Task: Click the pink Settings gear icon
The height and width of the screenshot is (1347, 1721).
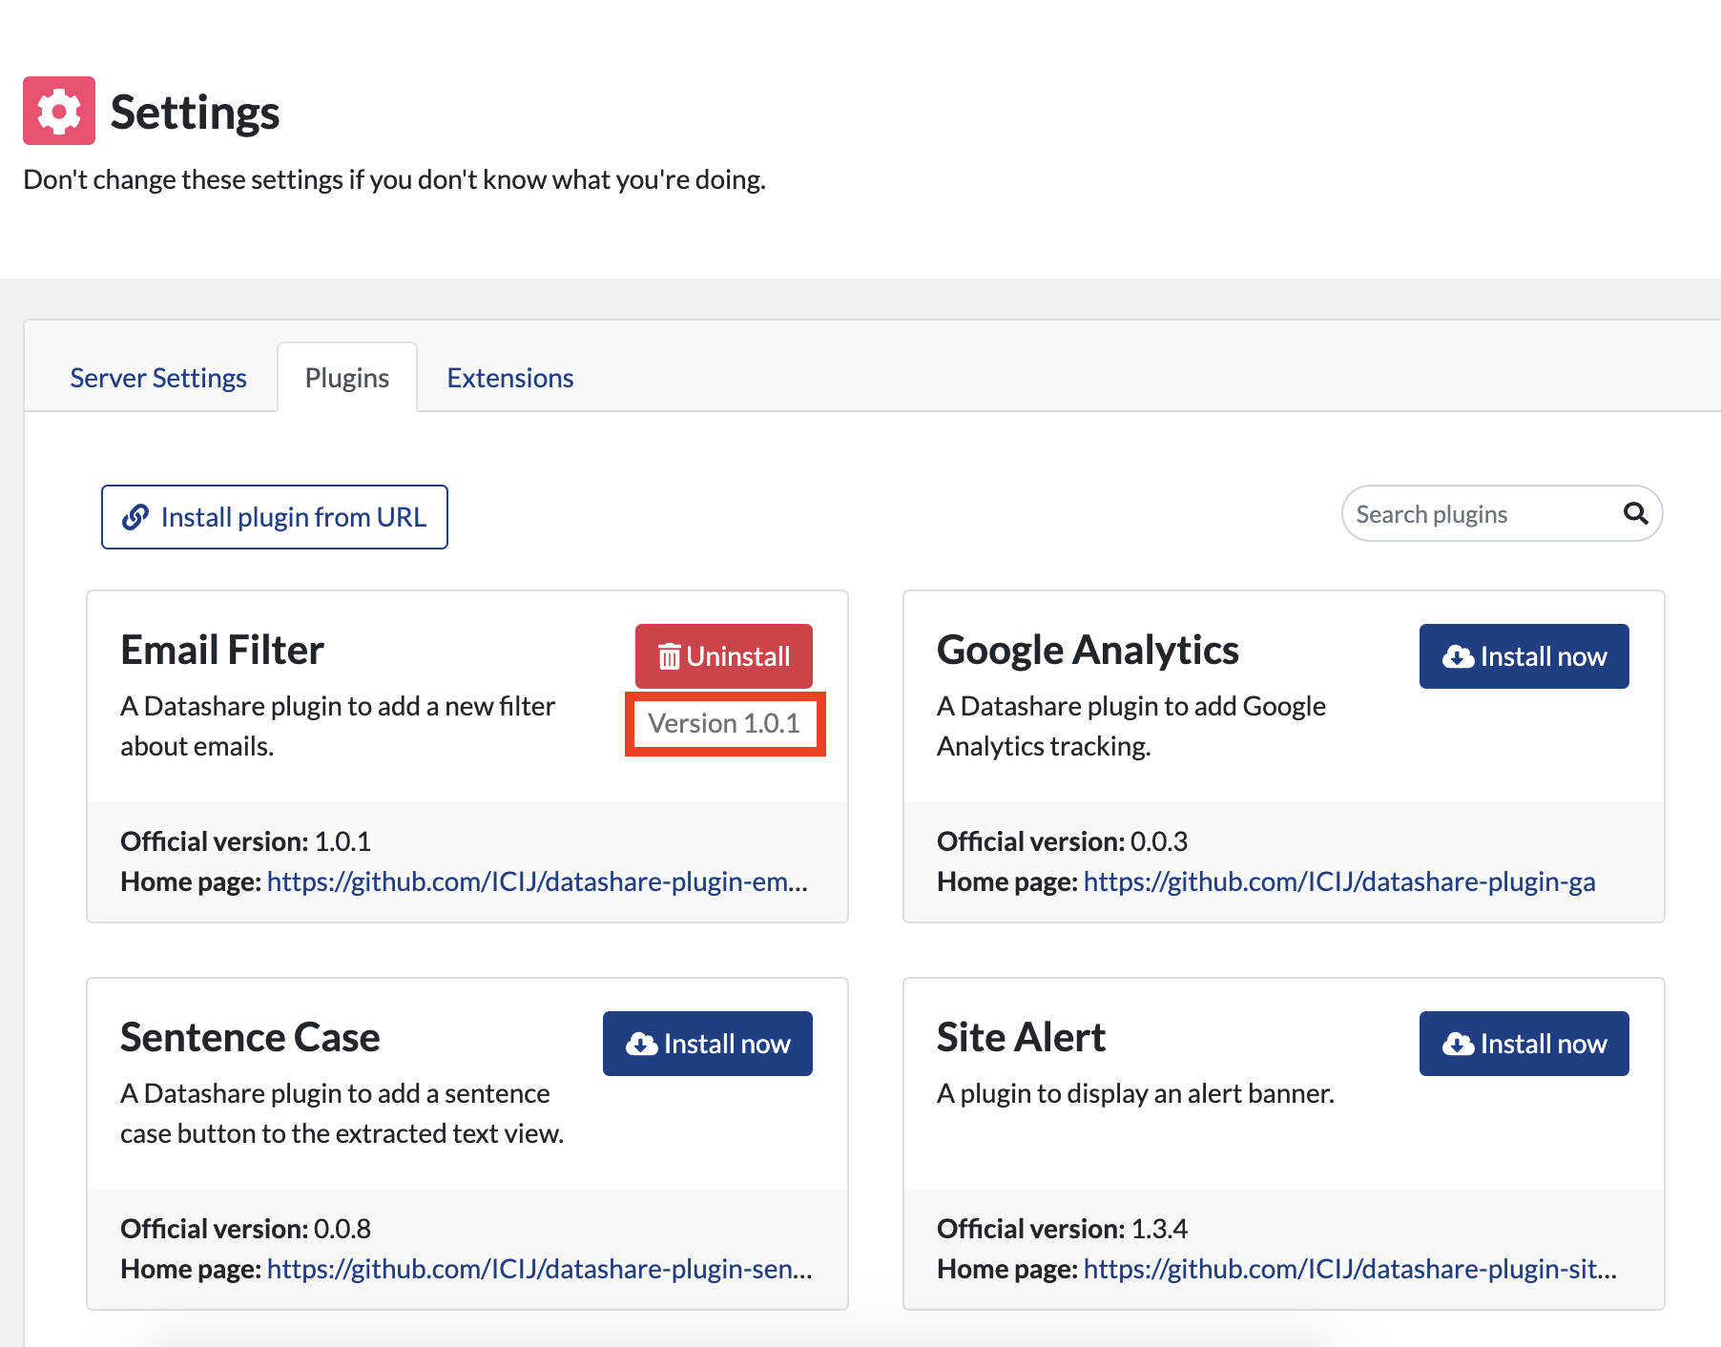Action: tap(59, 111)
